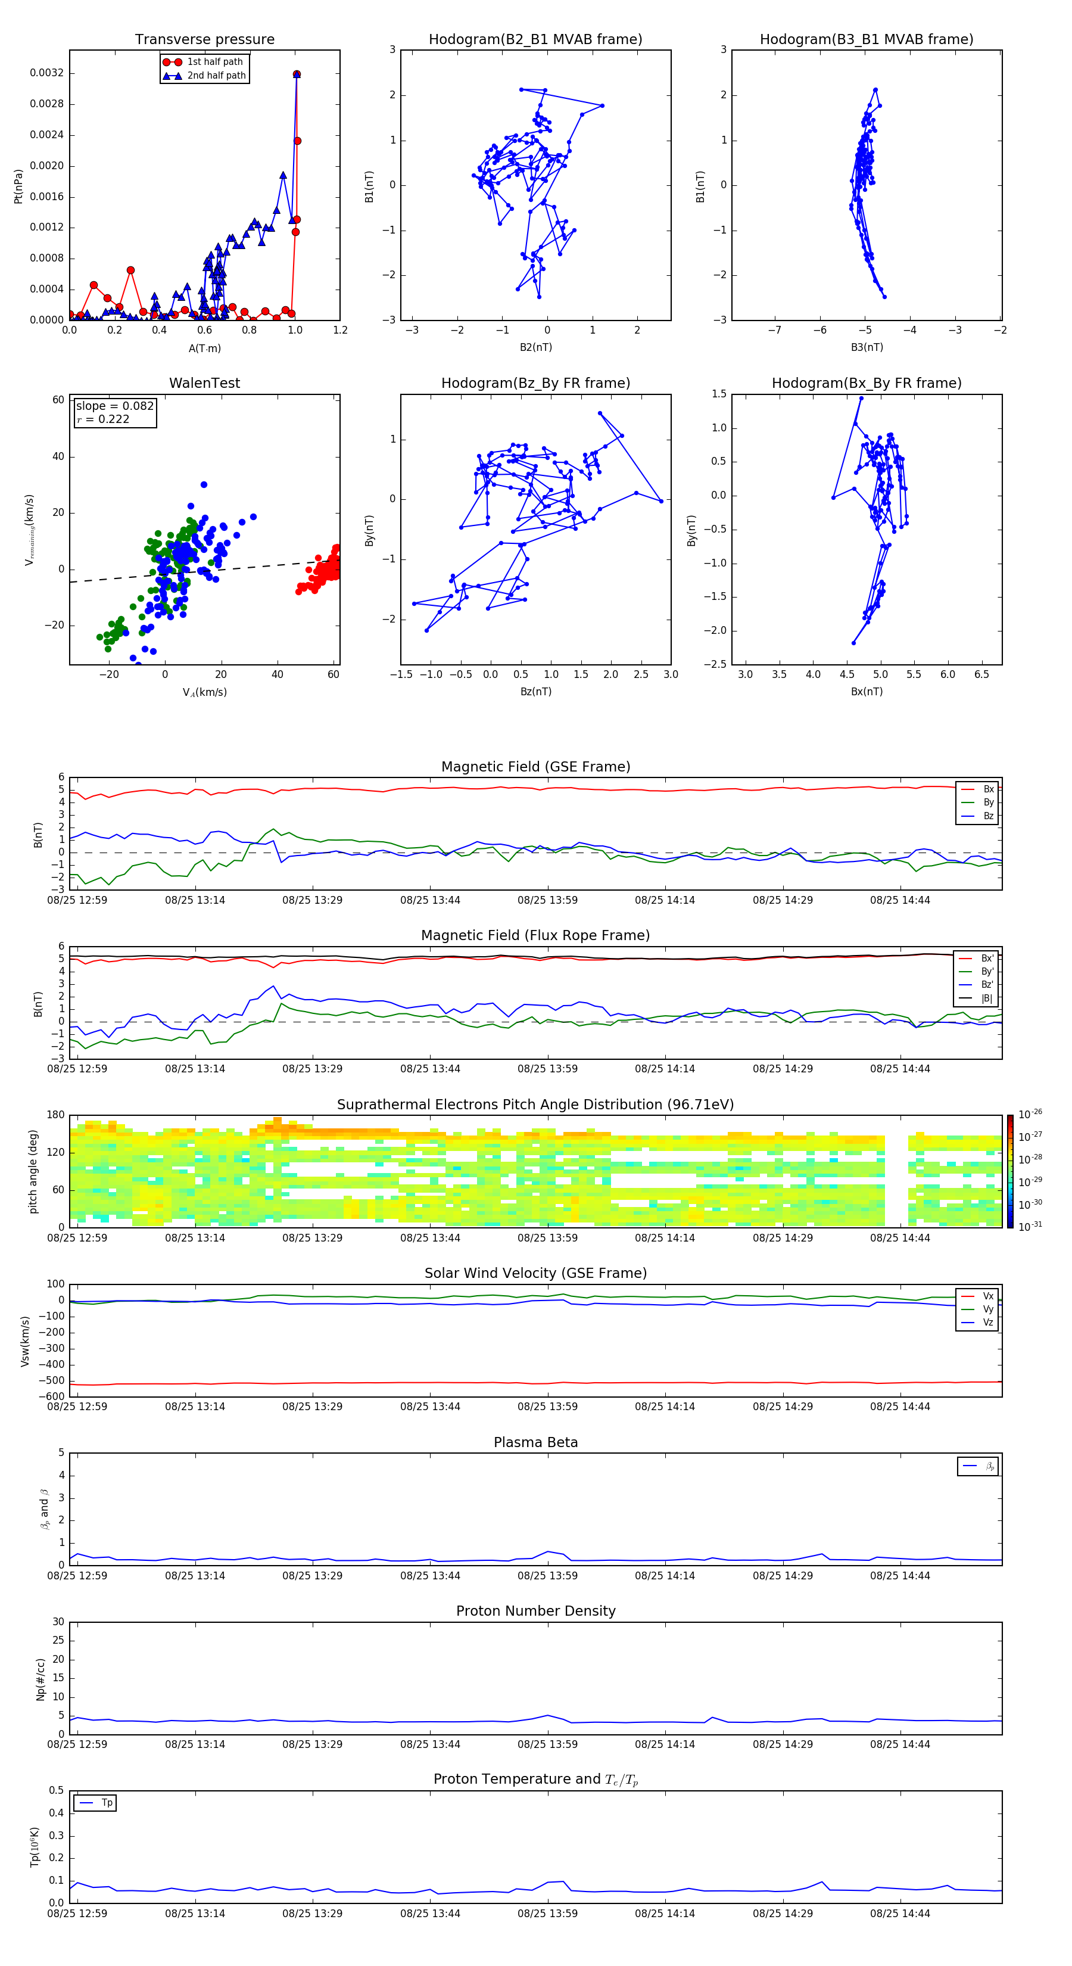Click "08/25 14:44" tick in Proton Temperature panel
1072x1966 pixels.
point(899,1914)
